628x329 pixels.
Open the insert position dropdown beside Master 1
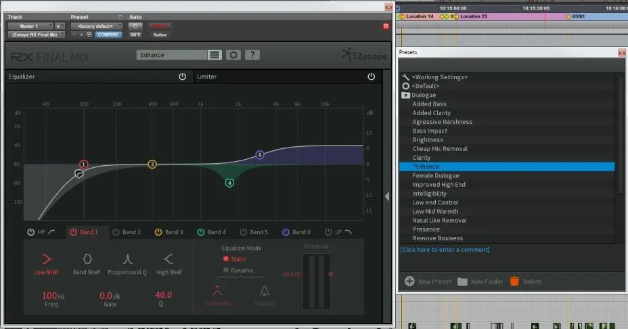(x=60, y=26)
